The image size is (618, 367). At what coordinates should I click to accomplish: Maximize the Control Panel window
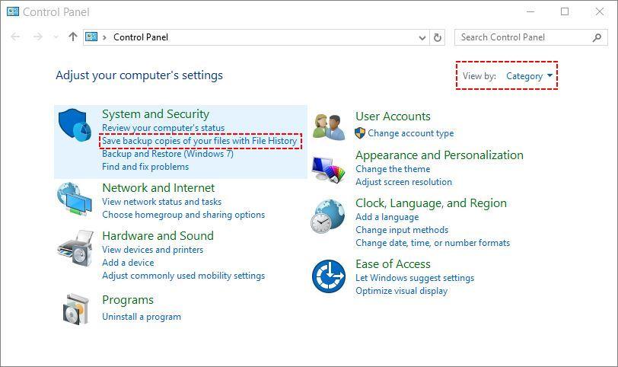[x=565, y=12]
